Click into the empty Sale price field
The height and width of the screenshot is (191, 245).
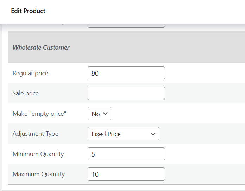pos(126,93)
